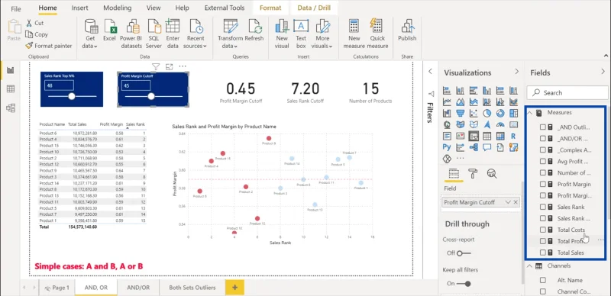Switch to Report view in left sidebar
Image resolution: width=611 pixels, height=296 pixels.
point(11,70)
